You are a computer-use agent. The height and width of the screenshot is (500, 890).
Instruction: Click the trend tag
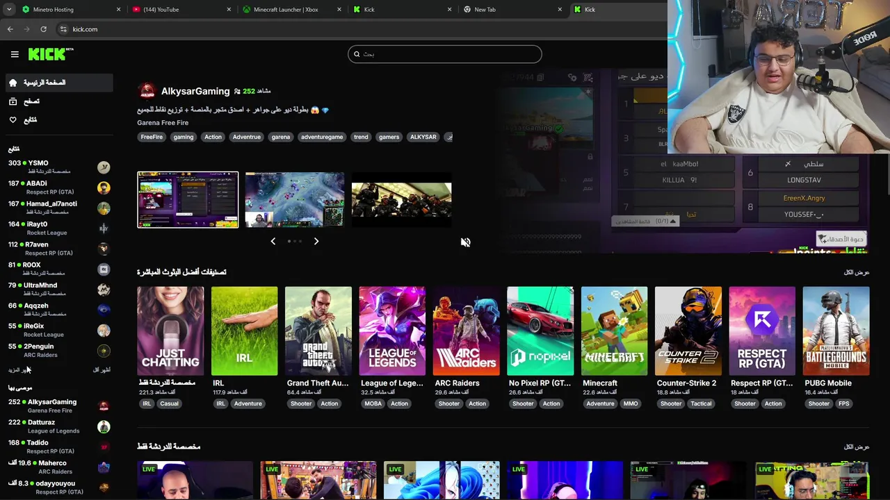(361, 137)
